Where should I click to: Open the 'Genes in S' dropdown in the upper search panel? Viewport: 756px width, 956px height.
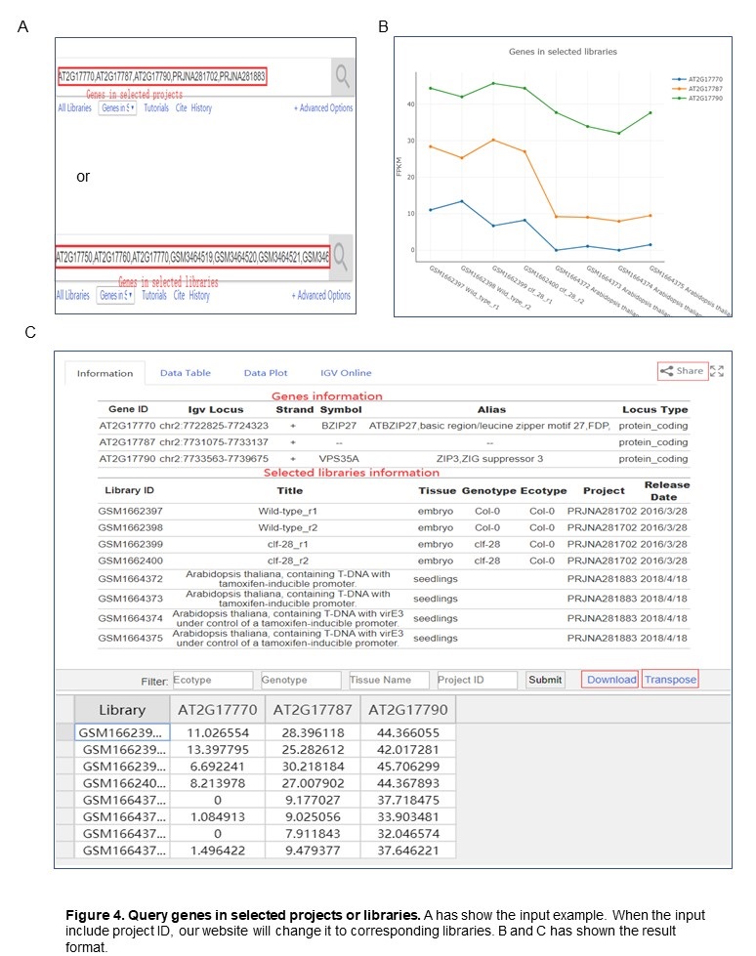[x=117, y=108]
